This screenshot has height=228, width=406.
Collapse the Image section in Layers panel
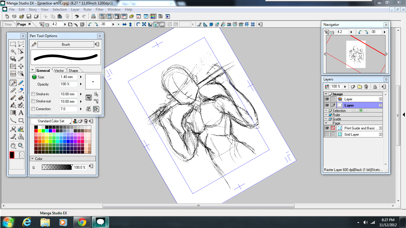[326, 94]
